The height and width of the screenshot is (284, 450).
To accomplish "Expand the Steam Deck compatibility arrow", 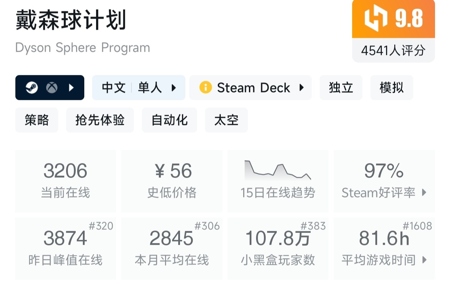I will (301, 87).
